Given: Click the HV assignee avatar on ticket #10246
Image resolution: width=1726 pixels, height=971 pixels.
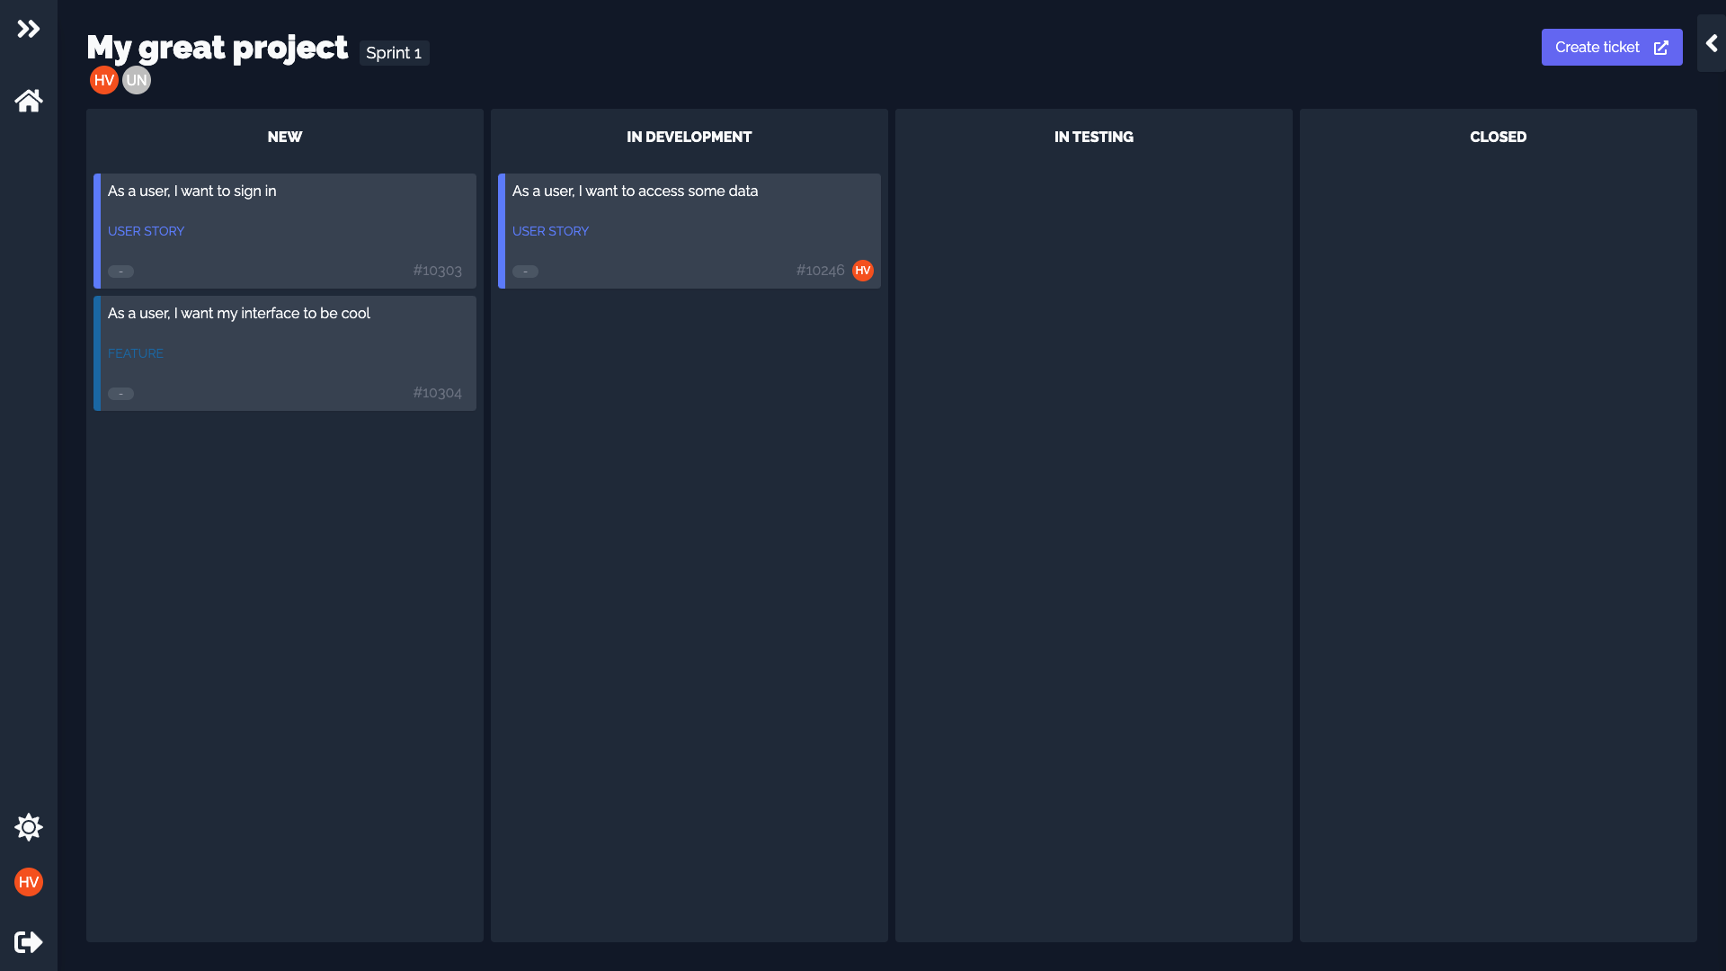Looking at the screenshot, I should point(863,271).
